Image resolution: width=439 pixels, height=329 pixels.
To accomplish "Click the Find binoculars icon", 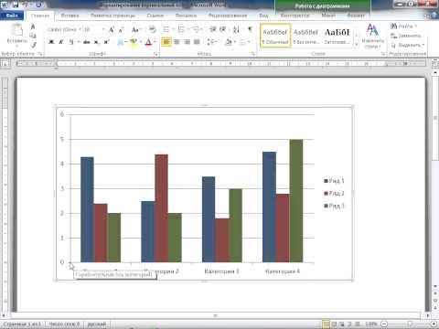I will [394, 27].
